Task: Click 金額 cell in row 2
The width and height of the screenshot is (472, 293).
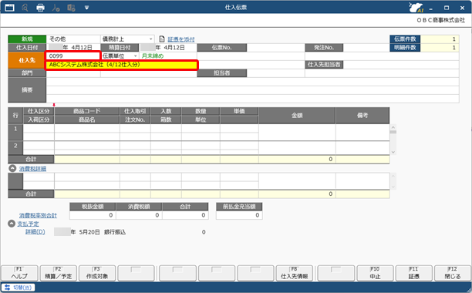Action: (297, 148)
